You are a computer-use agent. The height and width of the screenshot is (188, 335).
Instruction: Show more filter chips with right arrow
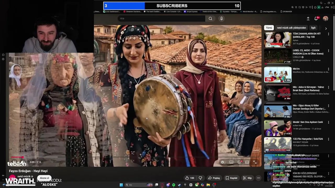click(326, 28)
